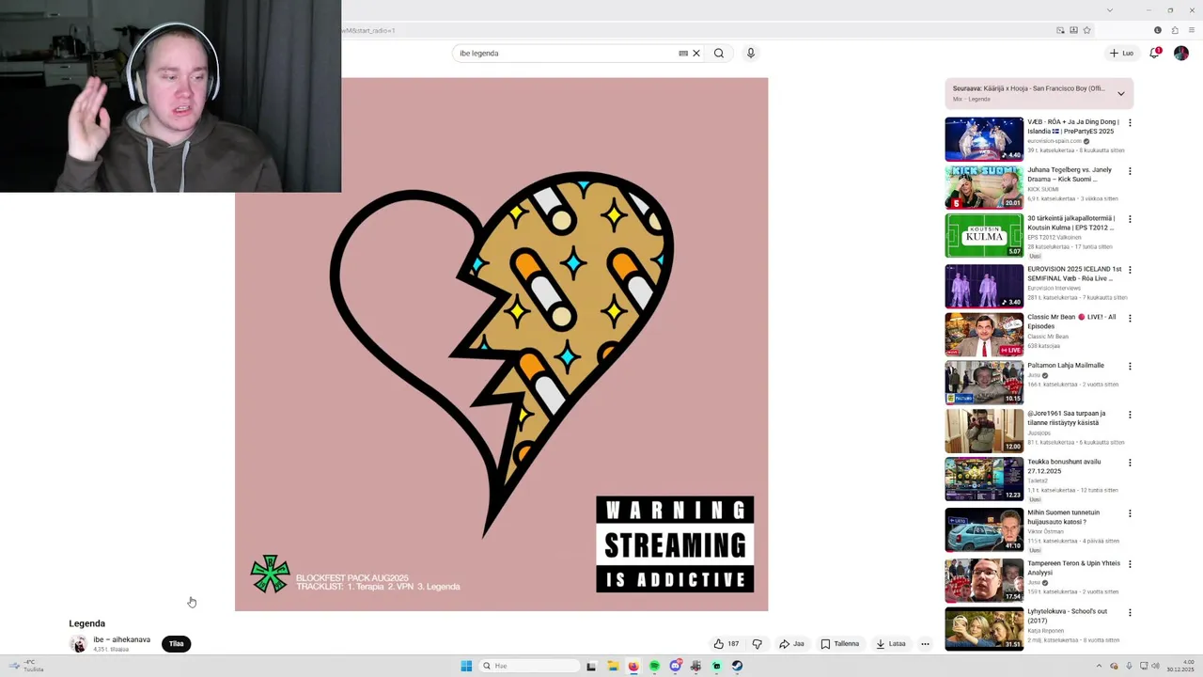
Task: Show hidden system tray icons chevron
Action: (1100, 666)
